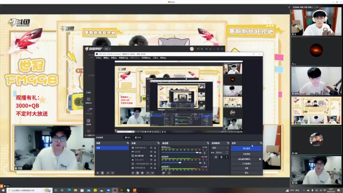Open advanced audio properties in mixer footer
This screenshot has width=343, height=193.
click(x=164, y=173)
